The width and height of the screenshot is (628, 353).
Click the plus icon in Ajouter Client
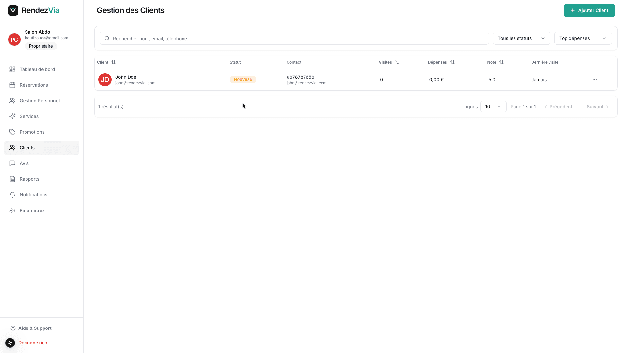pos(573,10)
